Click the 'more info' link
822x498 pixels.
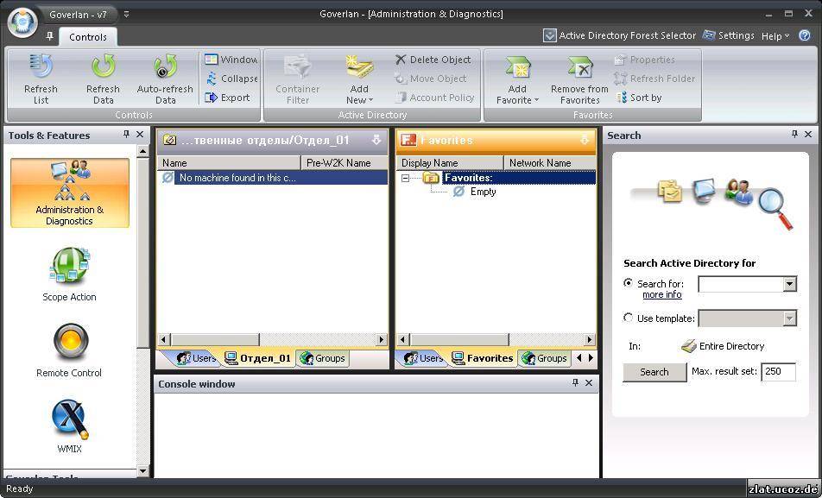pyautogui.click(x=662, y=294)
